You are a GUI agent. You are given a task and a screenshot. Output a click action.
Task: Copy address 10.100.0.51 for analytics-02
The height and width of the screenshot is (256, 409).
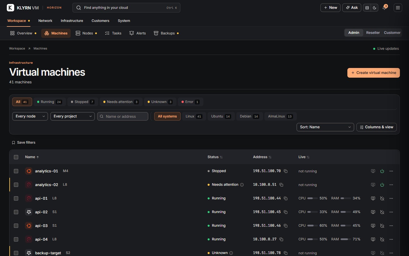click(x=281, y=185)
